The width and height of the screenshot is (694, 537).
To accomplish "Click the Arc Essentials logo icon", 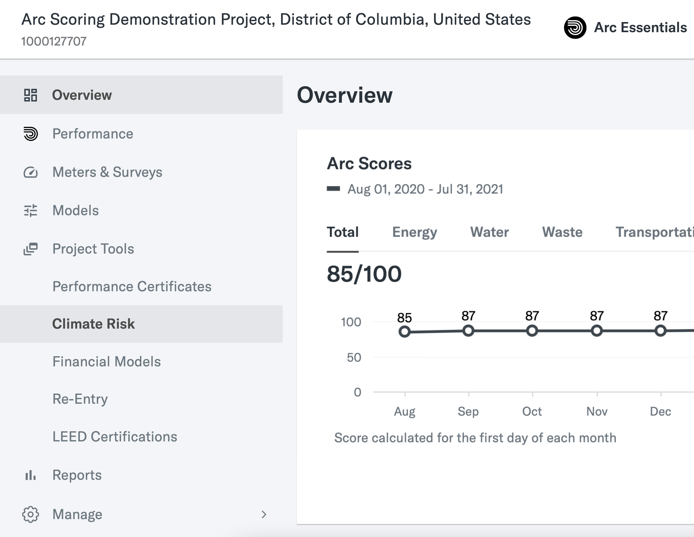I will (x=575, y=28).
